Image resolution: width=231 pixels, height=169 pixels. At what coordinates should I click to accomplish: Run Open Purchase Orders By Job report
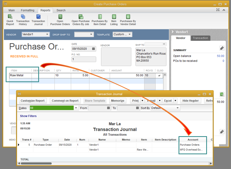coord(81,20)
